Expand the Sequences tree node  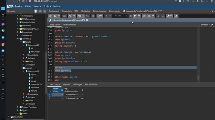tap(18, 35)
